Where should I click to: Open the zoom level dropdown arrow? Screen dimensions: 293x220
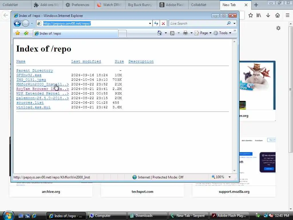pyautogui.click(x=229, y=177)
